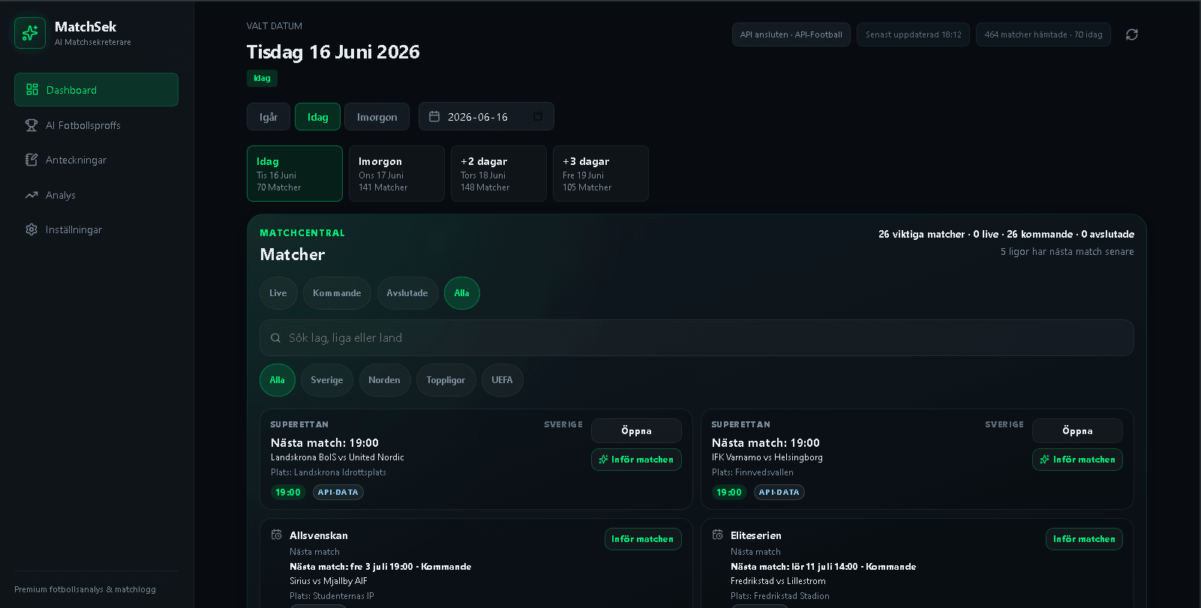Open the Analys section
Image resolution: width=1201 pixels, height=608 pixels.
coord(96,195)
